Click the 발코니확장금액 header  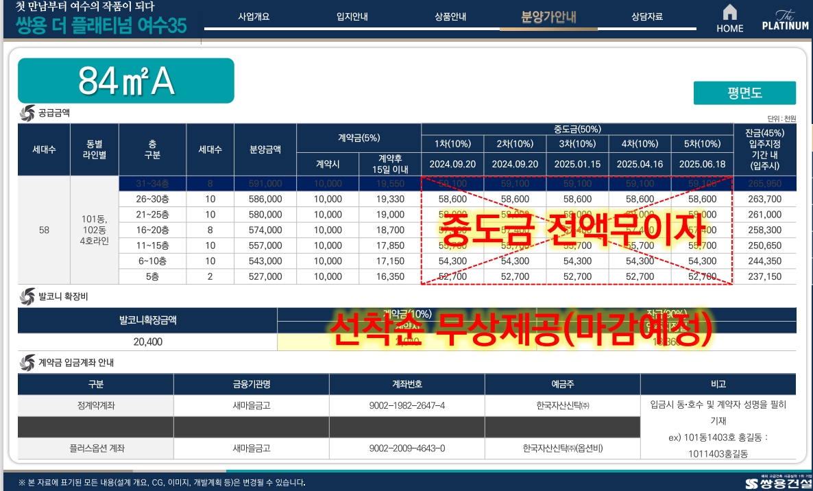[148, 320]
